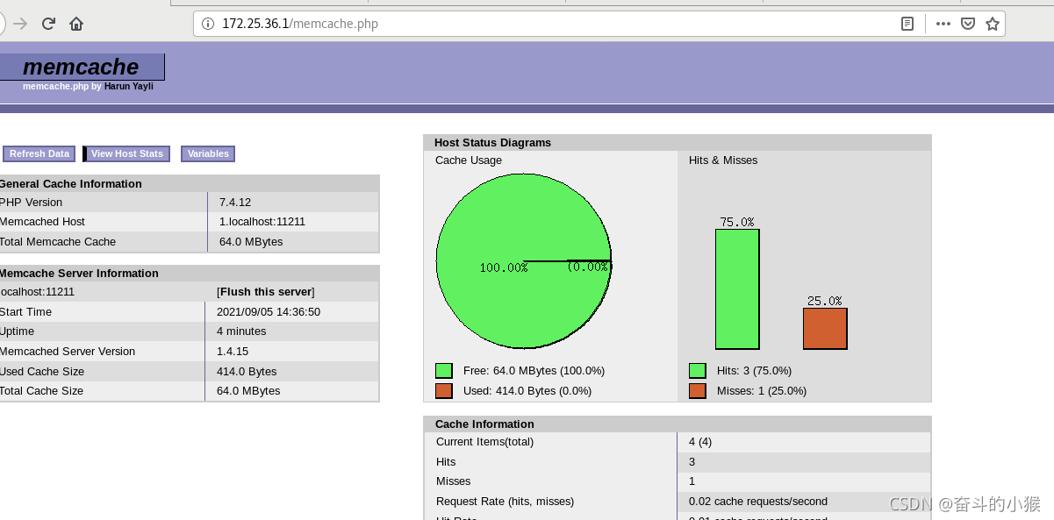Click the green Hits legend swatch

click(x=698, y=371)
